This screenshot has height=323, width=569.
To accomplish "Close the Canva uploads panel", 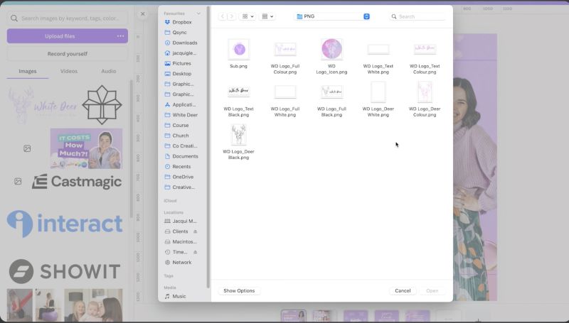I will [x=143, y=13].
